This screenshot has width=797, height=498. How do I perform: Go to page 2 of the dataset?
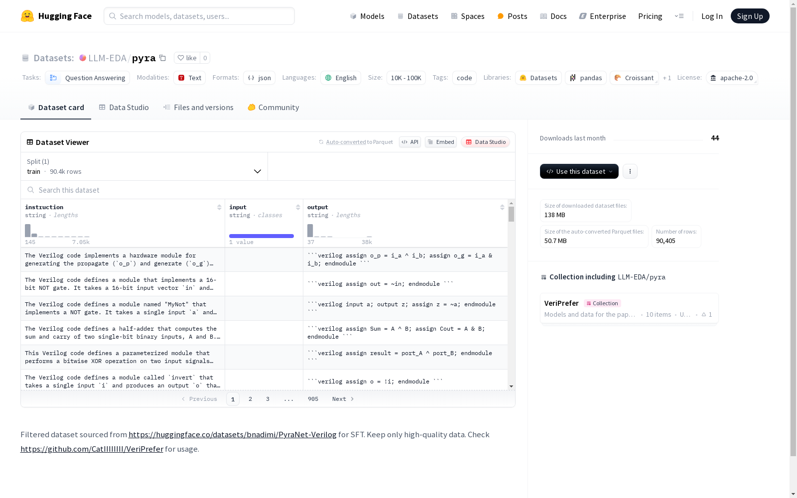click(x=250, y=399)
